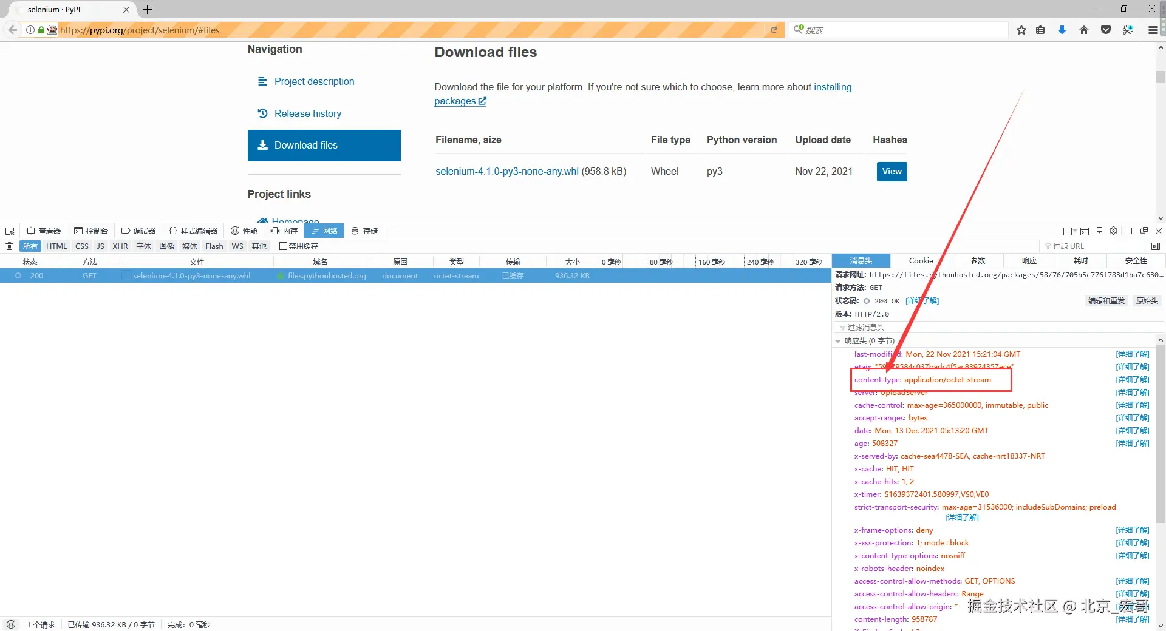Click the screenshot scissors extension icon

1128,30
